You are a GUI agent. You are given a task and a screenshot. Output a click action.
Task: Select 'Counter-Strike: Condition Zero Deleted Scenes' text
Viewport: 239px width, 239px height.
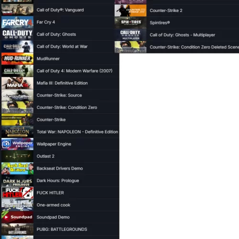click(195, 47)
